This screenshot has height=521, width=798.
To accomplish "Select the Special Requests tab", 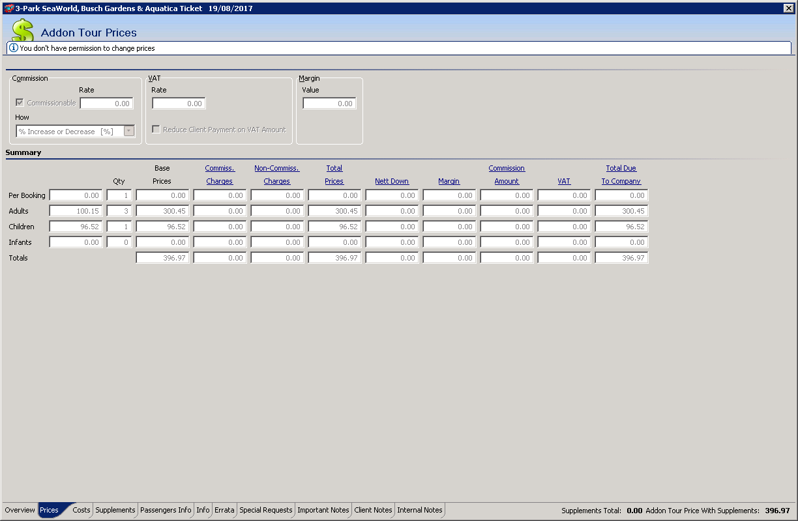I will tap(266, 510).
